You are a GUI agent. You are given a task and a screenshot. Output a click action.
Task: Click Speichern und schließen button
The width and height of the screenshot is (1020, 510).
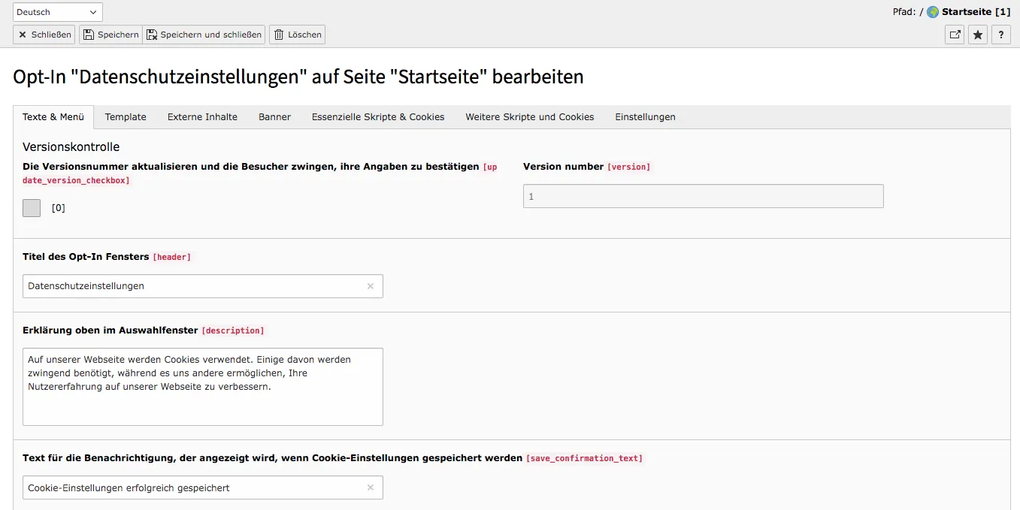204,35
